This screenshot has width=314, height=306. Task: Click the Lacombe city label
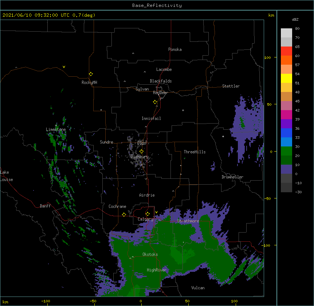(x=164, y=69)
